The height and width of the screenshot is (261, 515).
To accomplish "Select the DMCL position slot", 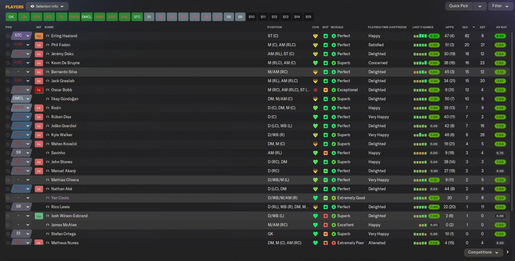I will 87,17.
